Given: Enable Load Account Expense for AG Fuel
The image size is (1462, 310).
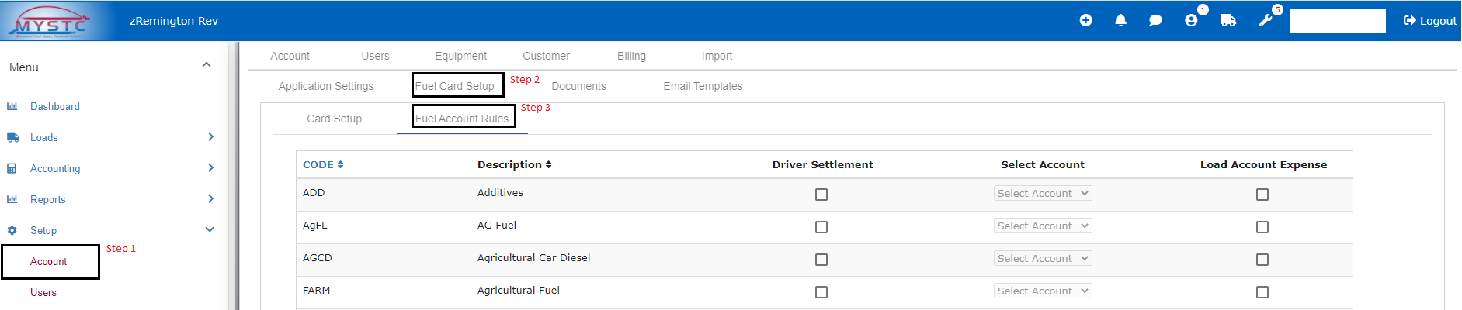Looking at the screenshot, I should coord(1262,227).
